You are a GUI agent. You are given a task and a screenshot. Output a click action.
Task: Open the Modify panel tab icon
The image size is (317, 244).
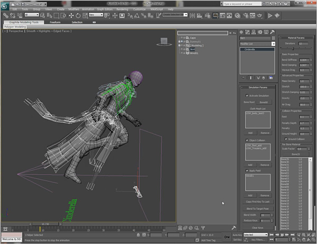(247, 32)
